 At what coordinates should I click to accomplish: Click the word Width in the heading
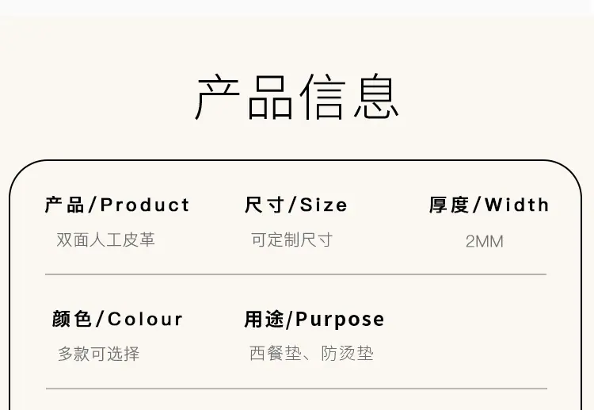point(516,205)
